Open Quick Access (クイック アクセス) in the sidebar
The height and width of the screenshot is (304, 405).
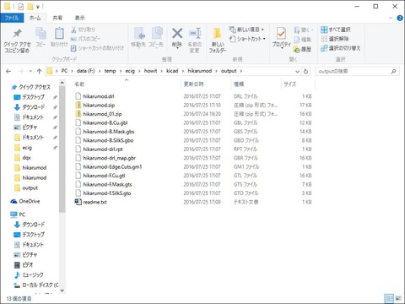pyautogui.click(x=31, y=87)
